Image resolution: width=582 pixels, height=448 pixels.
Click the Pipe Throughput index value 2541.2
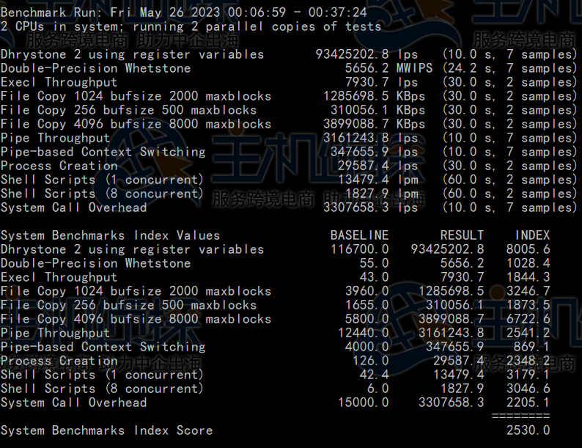(528, 333)
